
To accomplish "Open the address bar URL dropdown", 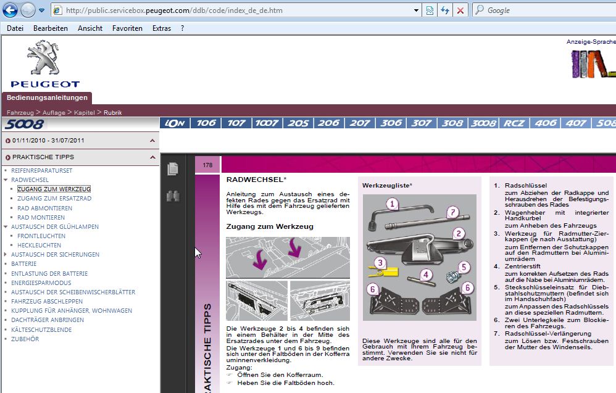I will pyautogui.click(x=416, y=10).
